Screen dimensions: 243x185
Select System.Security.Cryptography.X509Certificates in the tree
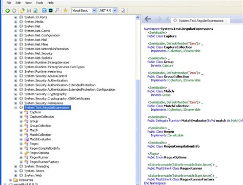pyautogui.click(x=57, y=98)
